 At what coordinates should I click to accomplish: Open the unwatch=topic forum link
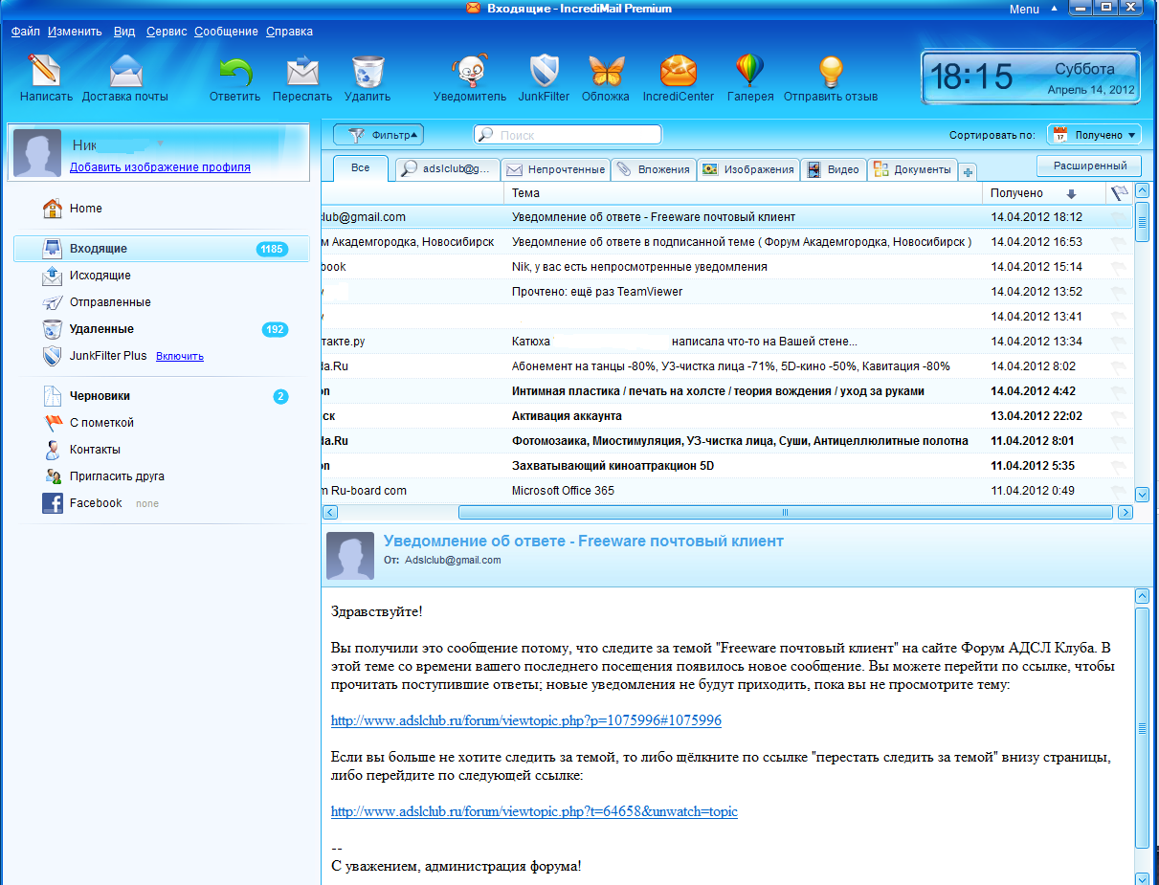[534, 811]
